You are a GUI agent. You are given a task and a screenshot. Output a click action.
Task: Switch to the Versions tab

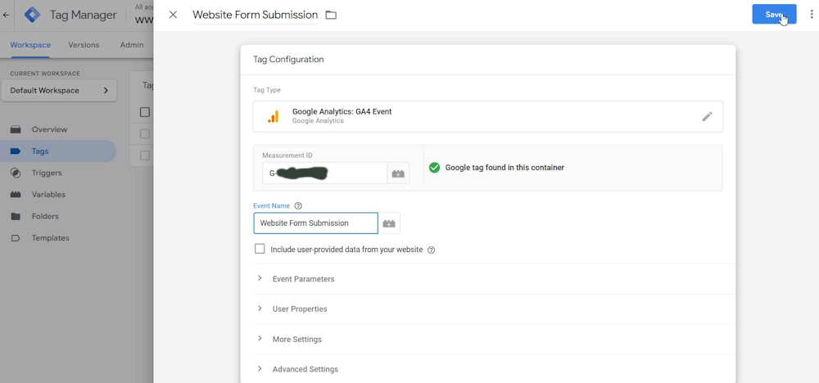pyautogui.click(x=84, y=45)
